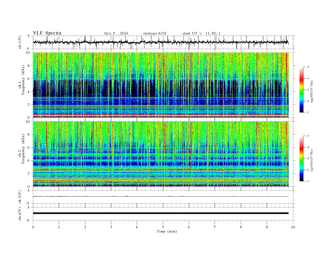Click the "-5" tick on ch.2 color bar
The image size is (330, 255).
(x=307, y=159)
